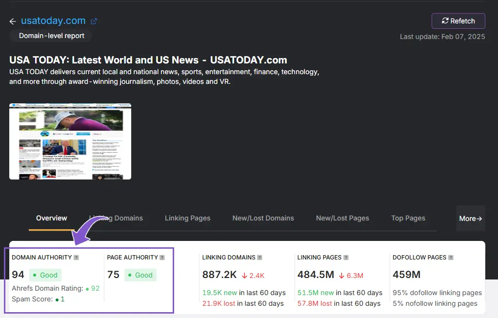Click the Domain Authority Good status badge
This screenshot has width=498, height=318.
point(45,275)
